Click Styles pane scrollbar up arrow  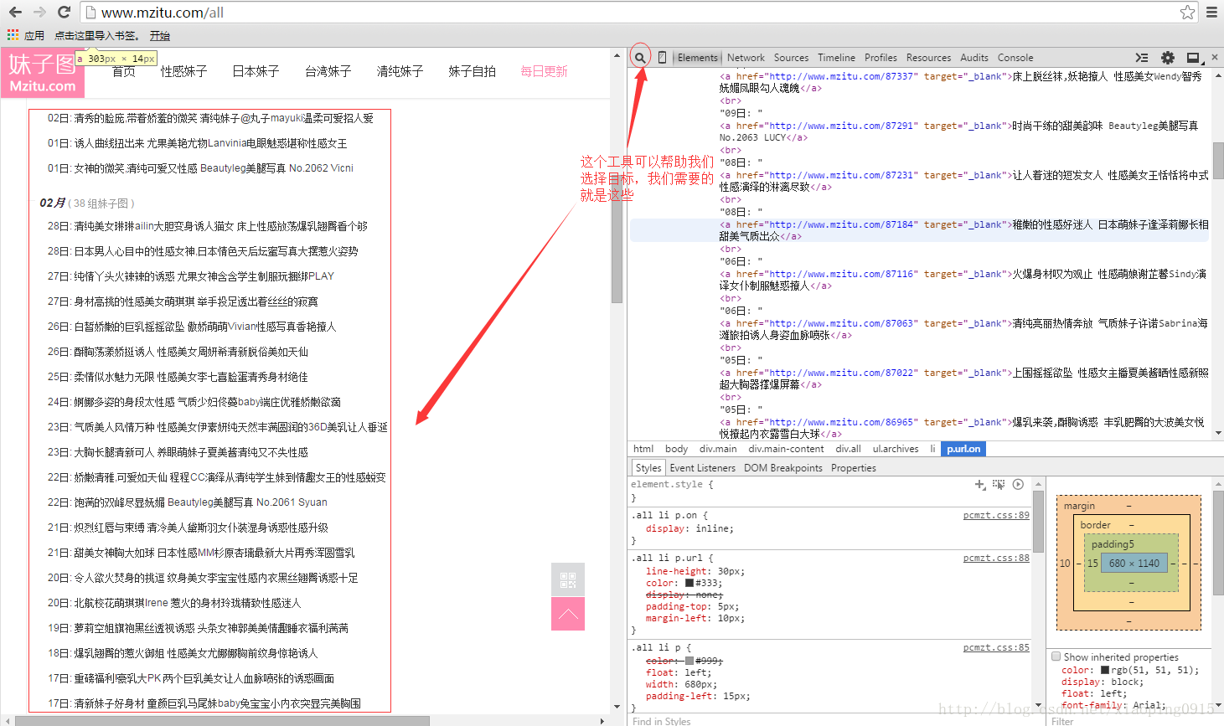pos(1038,484)
